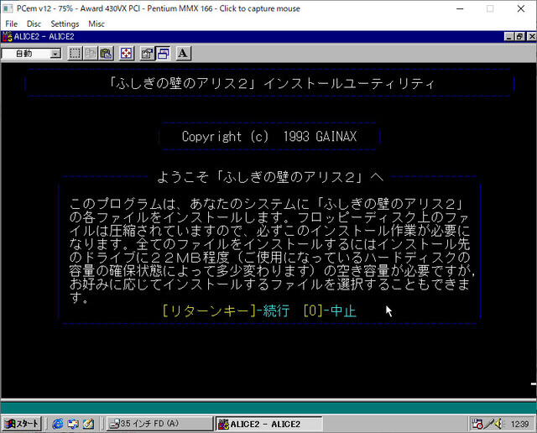The height and width of the screenshot is (433, 537).
Task: Click the [リターンキー]-続行 continue prompt
Action: (226, 311)
